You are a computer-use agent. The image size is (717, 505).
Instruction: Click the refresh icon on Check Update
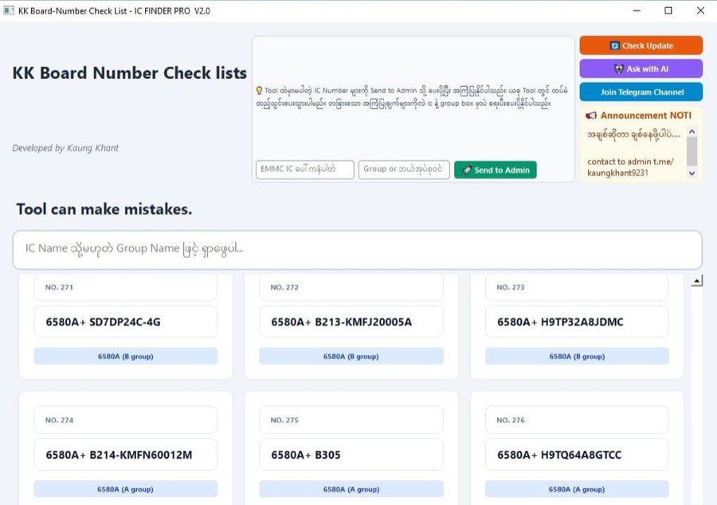(614, 45)
